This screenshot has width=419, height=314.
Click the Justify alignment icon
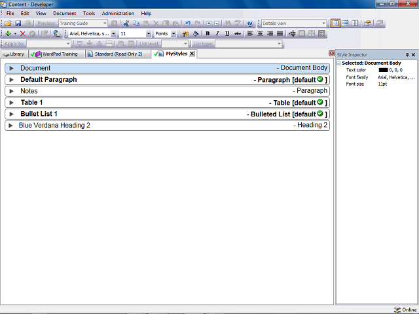pyautogui.click(x=280, y=33)
